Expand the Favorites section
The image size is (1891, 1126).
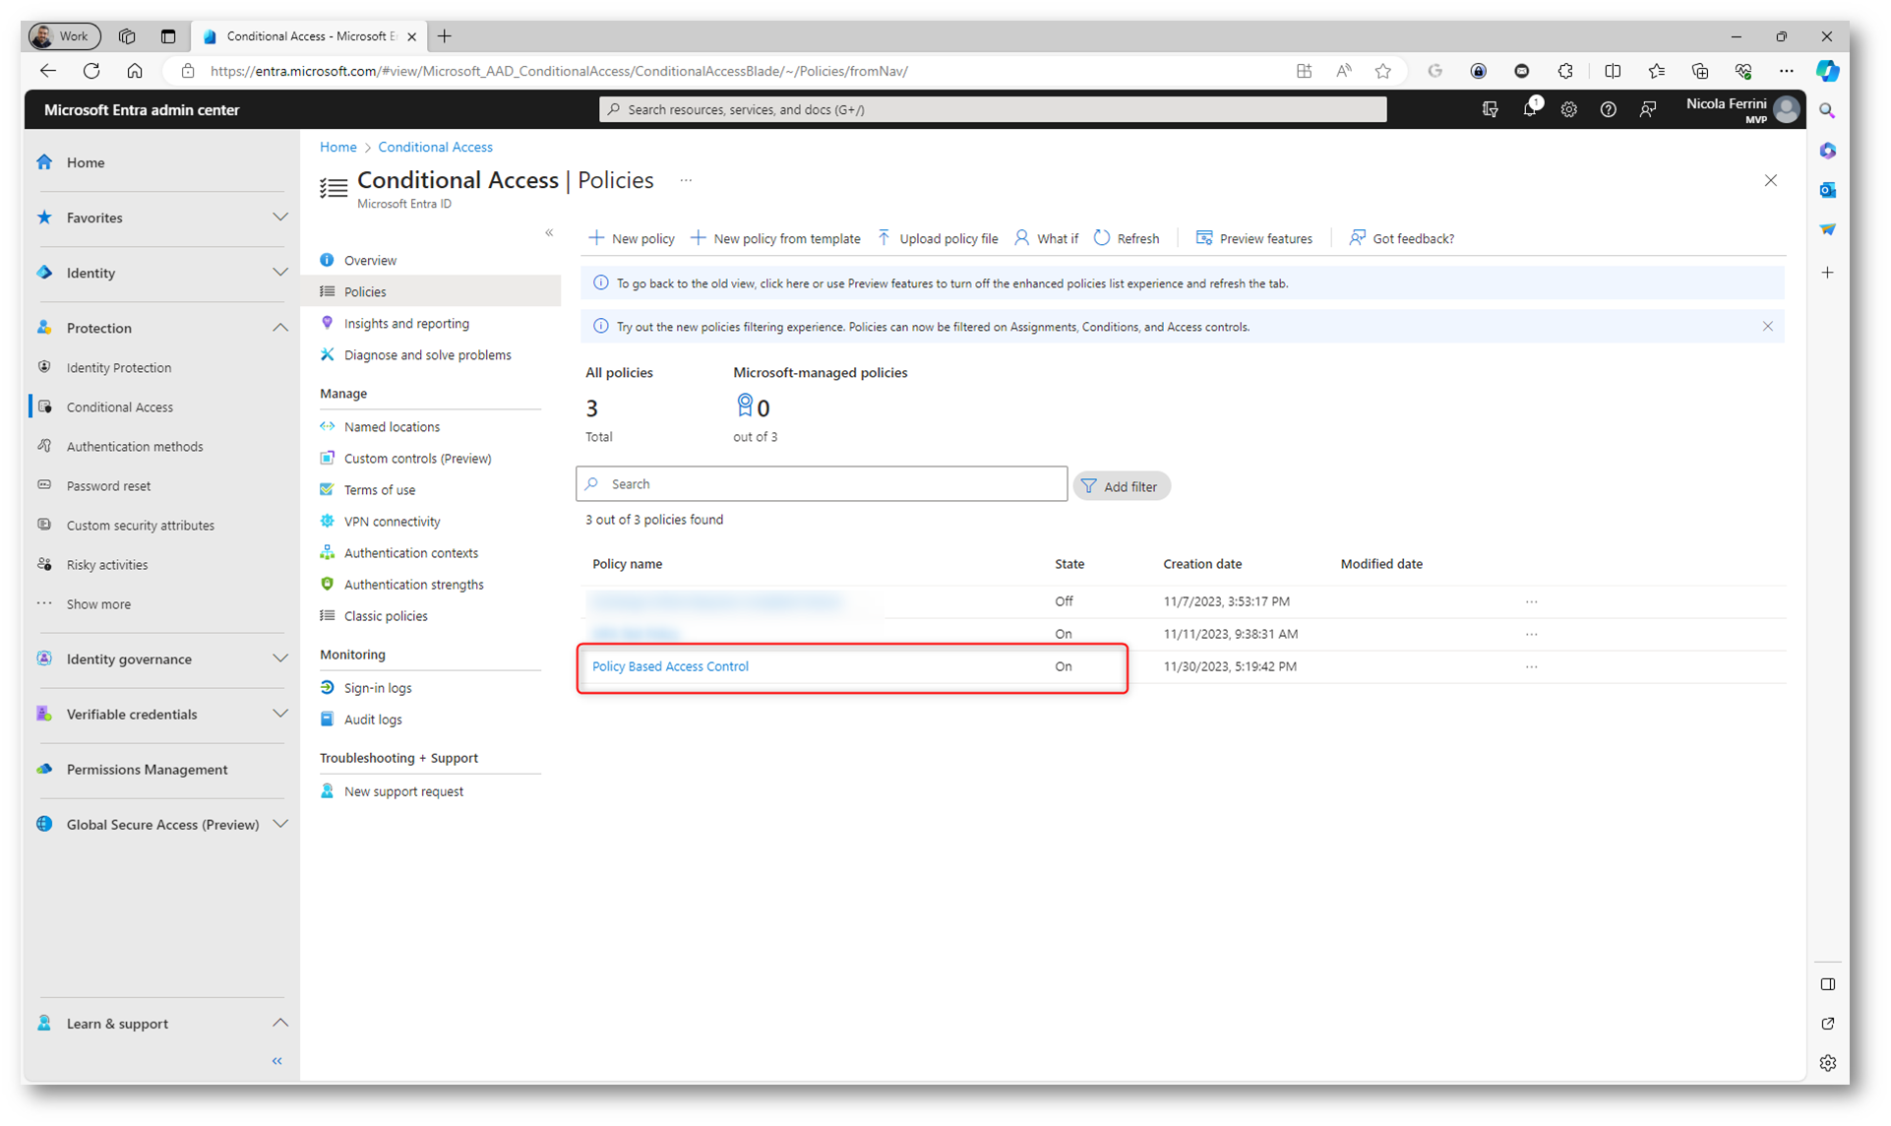(x=280, y=218)
